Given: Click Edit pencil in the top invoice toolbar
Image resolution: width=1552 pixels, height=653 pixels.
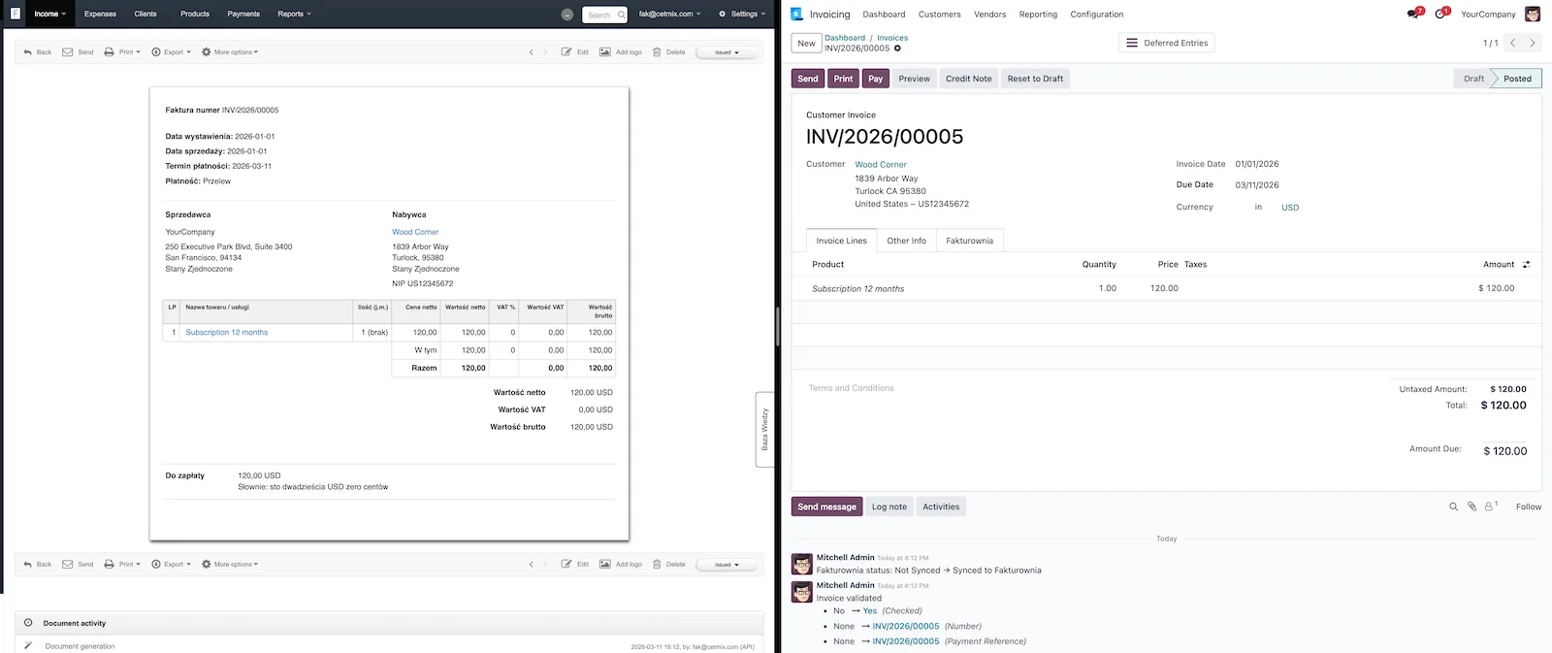Looking at the screenshot, I should [x=574, y=52].
